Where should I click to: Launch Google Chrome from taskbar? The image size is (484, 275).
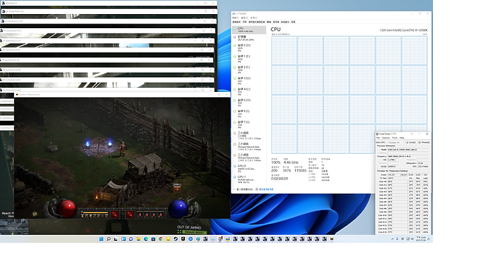161,239
